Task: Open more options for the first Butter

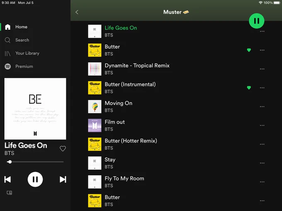Action: (262, 50)
